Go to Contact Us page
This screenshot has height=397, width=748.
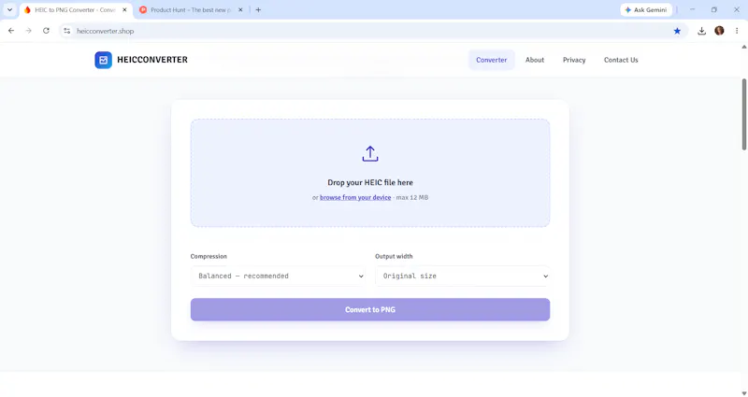click(621, 60)
